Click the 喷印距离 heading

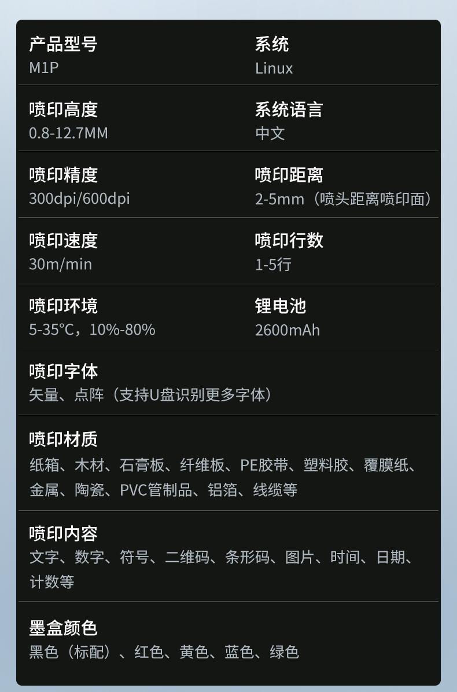click(x=289, y=175)
